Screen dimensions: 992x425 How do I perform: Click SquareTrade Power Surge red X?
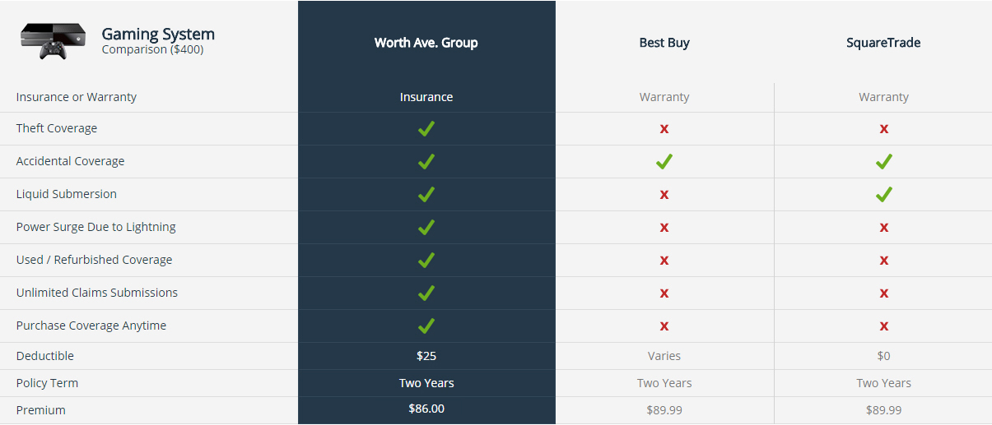point(883,228)
